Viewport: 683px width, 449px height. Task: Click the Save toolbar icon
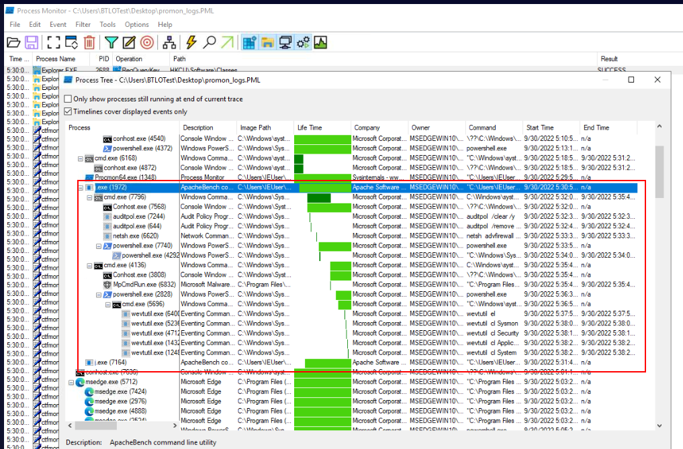tap(32, 43)
